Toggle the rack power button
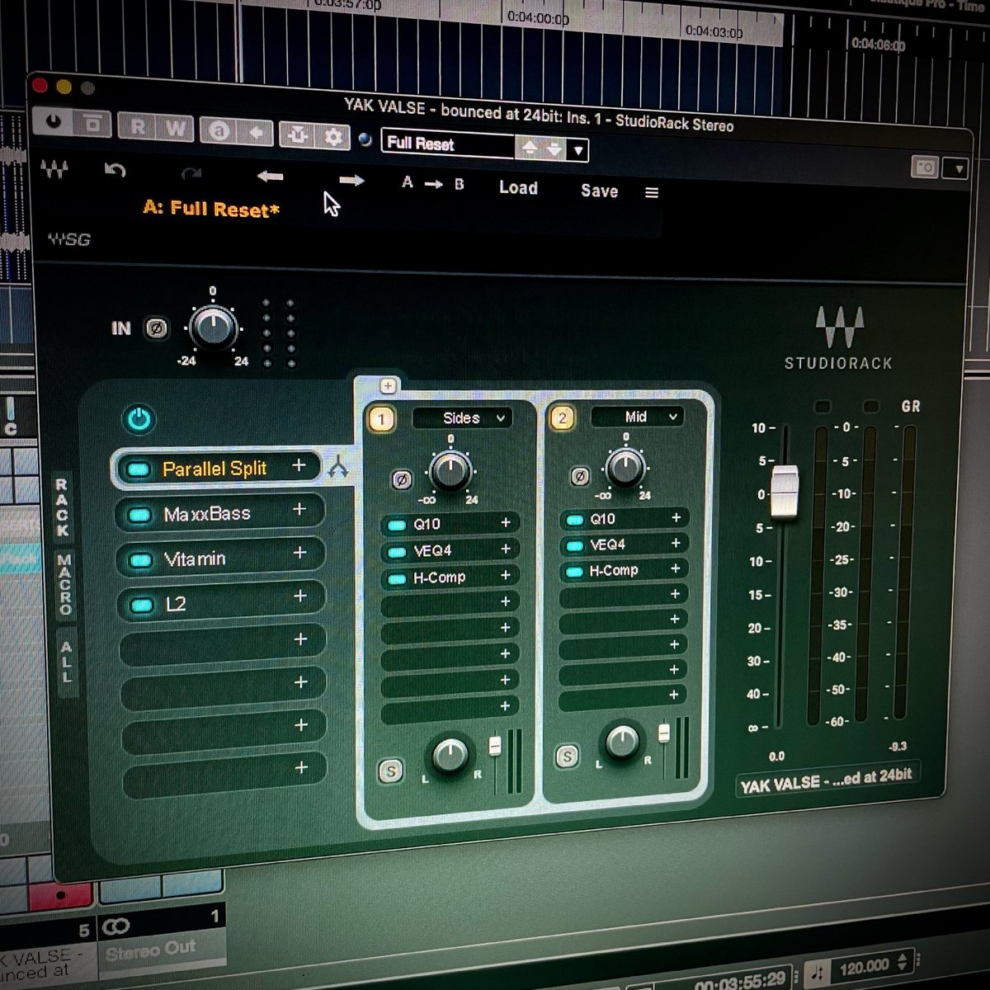The image size is (990, 990). pos(139,419)
